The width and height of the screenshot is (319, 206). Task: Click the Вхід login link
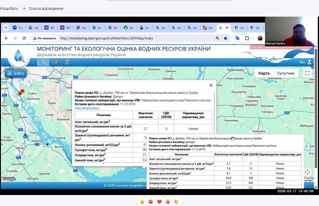click(302, 62)
